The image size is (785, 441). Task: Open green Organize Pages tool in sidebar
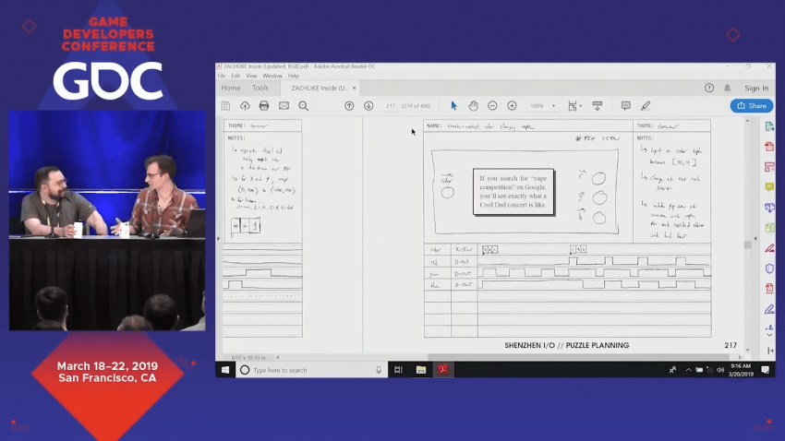click(769, 228)
